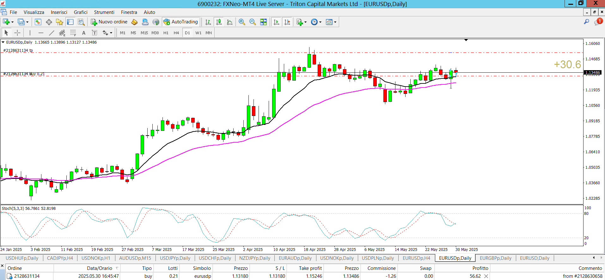
Task: Switch chart to M15 timeframe
Action: pyautogui.click(x=144, y=33)
